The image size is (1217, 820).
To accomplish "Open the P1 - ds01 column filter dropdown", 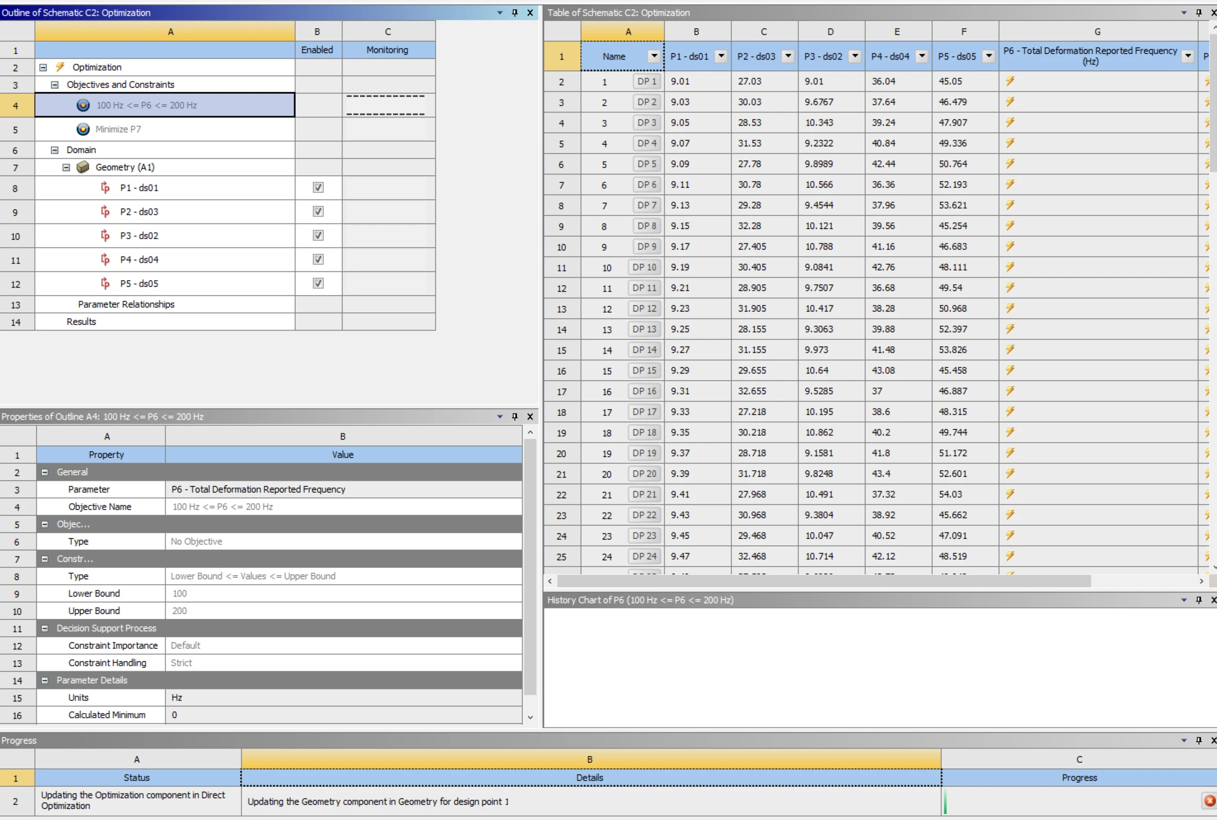I will (x=721, y=56).
